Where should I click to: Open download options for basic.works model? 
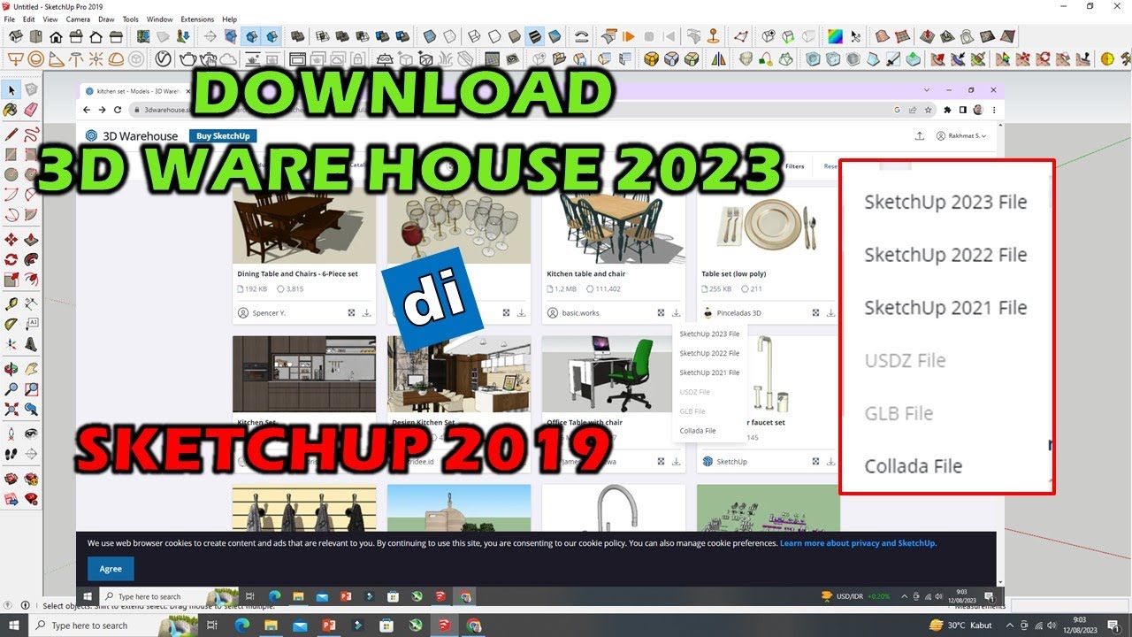[676, 313]
